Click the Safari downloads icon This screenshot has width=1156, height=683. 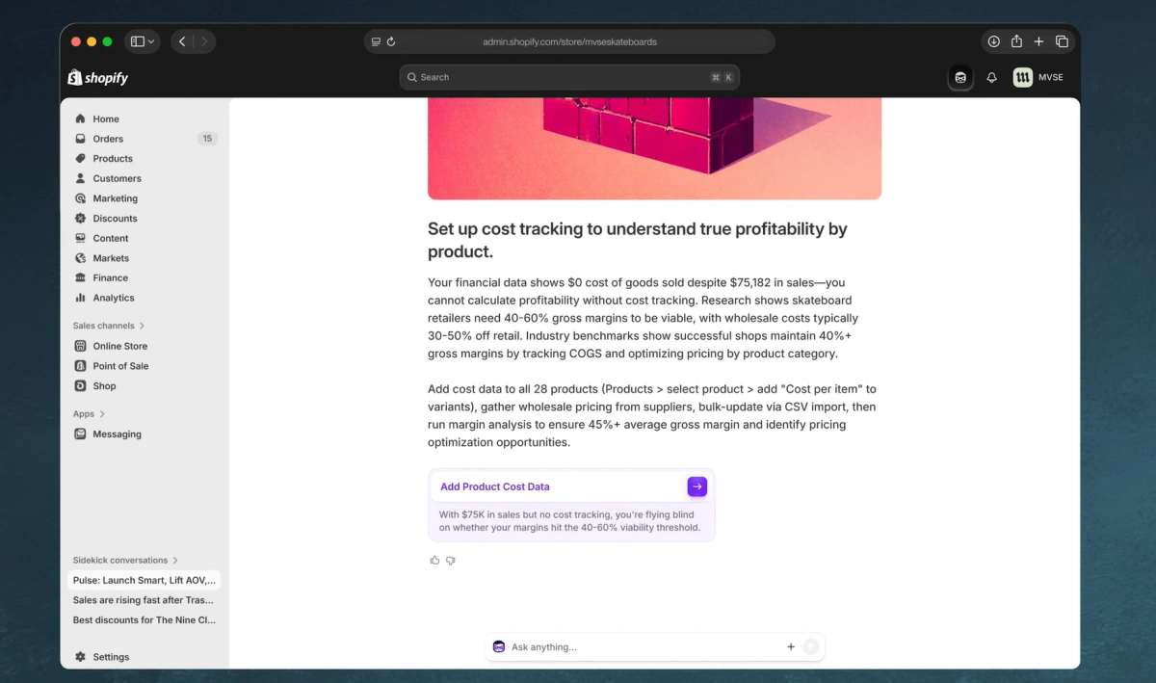pos(993,41)
